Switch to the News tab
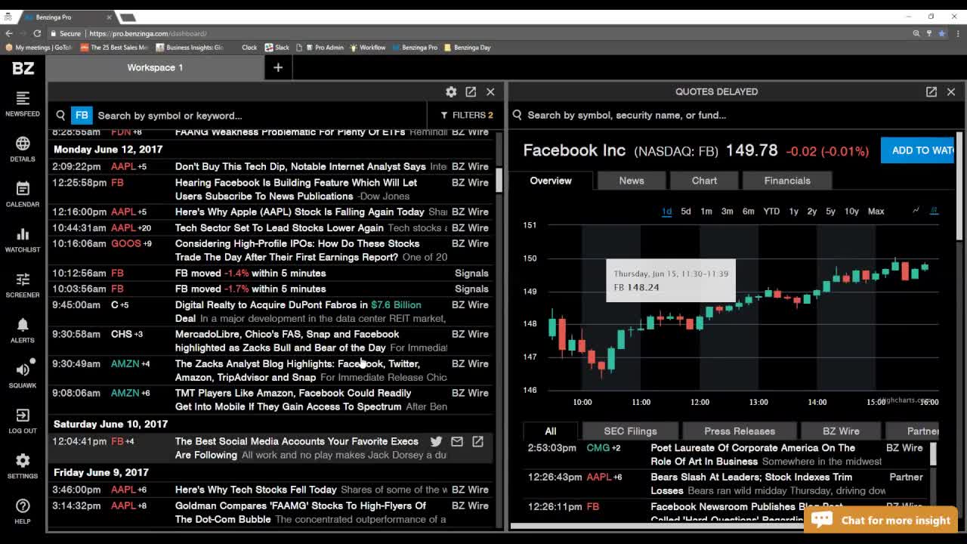This screenshot has width=967, height=544. tap(632, 181)
